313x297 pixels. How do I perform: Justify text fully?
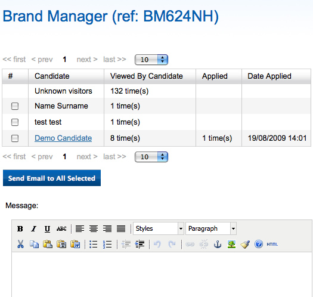pos(121,228)
